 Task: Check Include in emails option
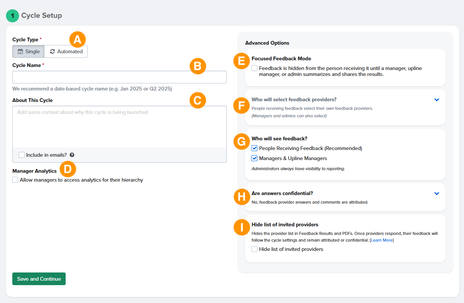click(22, 155)
